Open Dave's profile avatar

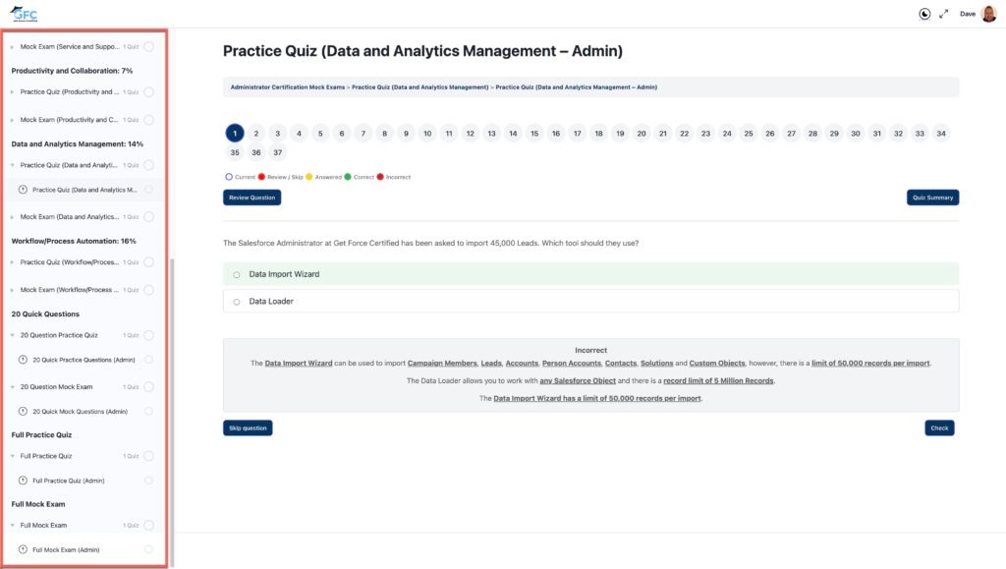pos(988,14)
